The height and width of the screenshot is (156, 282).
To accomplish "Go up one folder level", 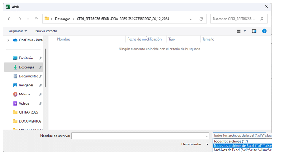I will pyautogui.click(x=36, y=19).
